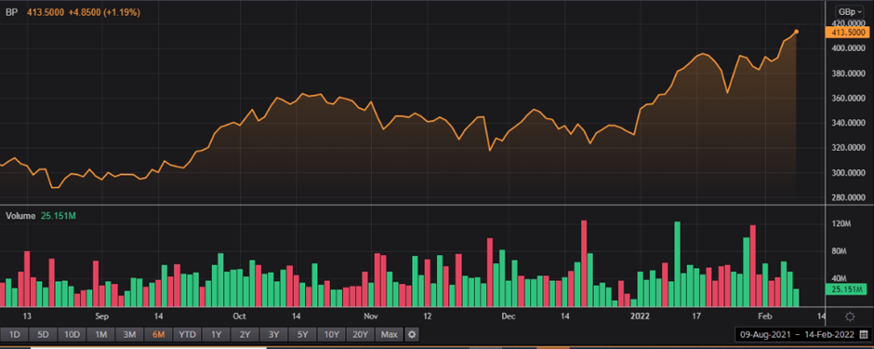Click the 2022 label on time axis
874x349 pixels.
point(641,316)
